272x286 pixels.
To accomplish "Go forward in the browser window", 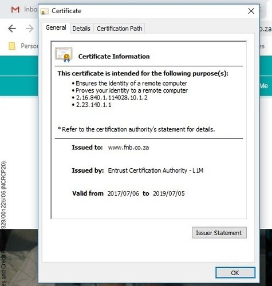I will point(30,29).
